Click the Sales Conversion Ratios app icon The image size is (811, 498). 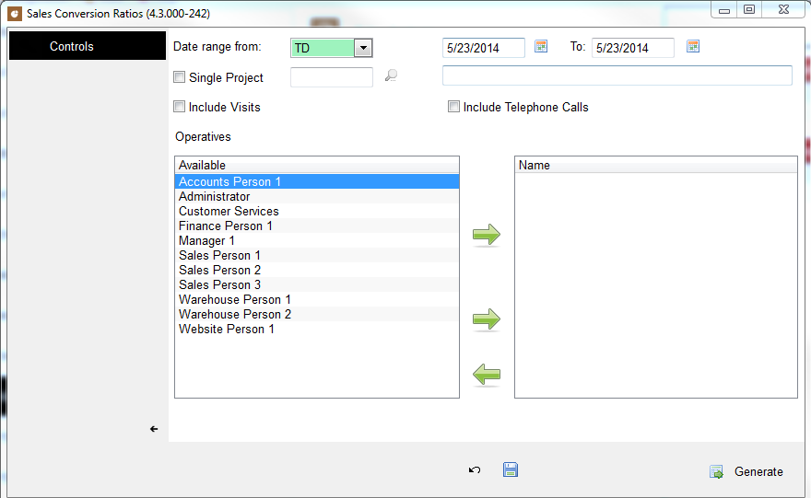(x=15, y=14)
